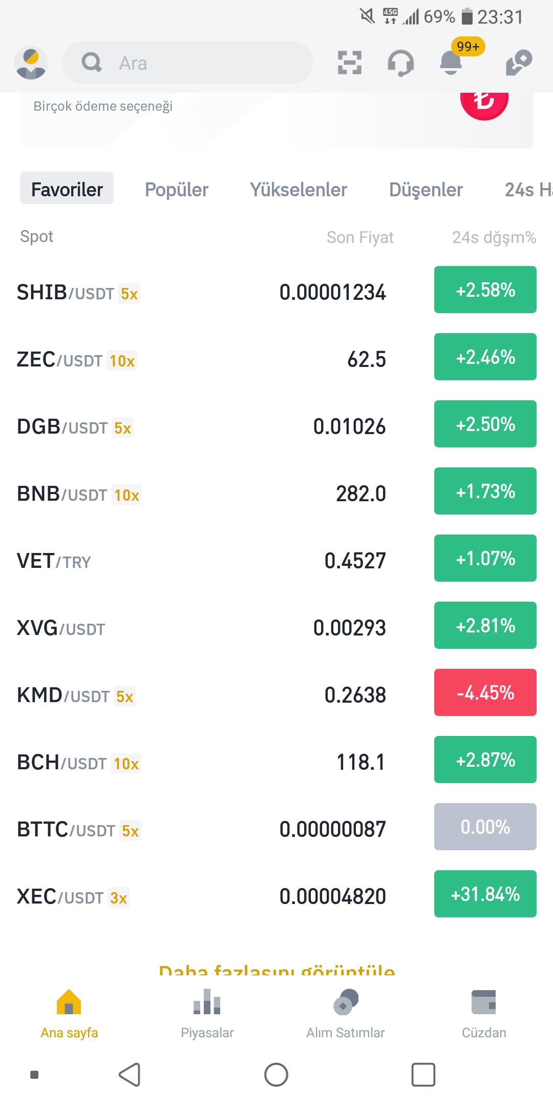This screenshot has width=553, height=1107.
Task: Click Daha fazlasını görüntüle link
Action: 277,969
